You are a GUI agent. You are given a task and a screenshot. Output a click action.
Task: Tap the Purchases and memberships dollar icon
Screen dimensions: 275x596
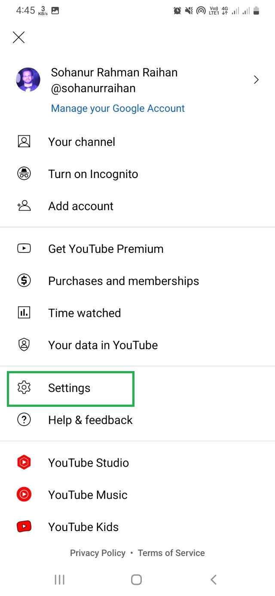click(24, 281)
